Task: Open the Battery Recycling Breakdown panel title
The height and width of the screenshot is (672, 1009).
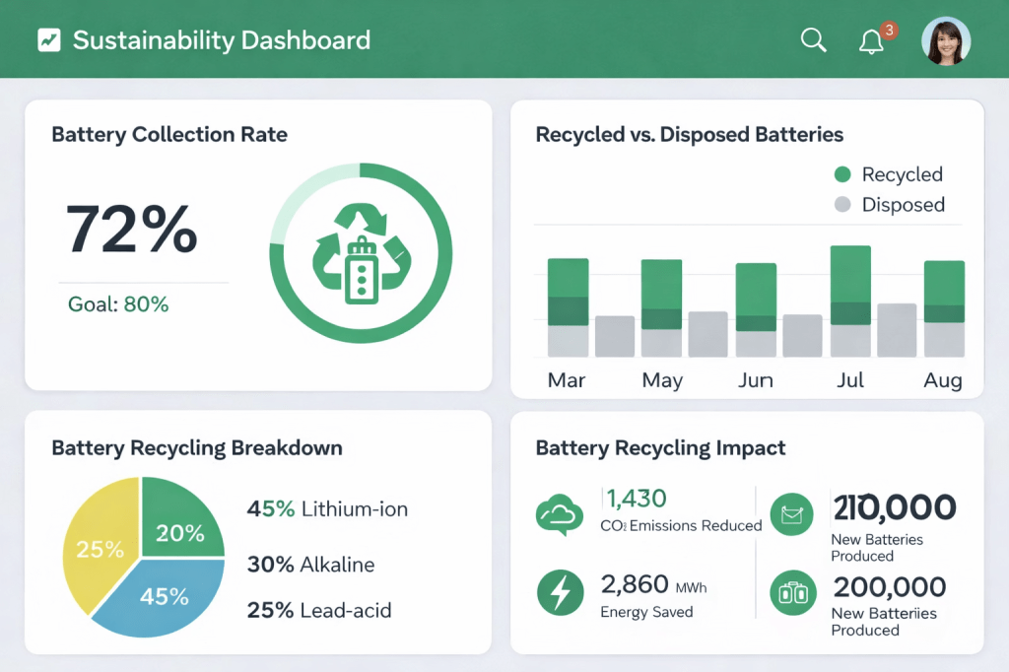Action: pos(196,448)
